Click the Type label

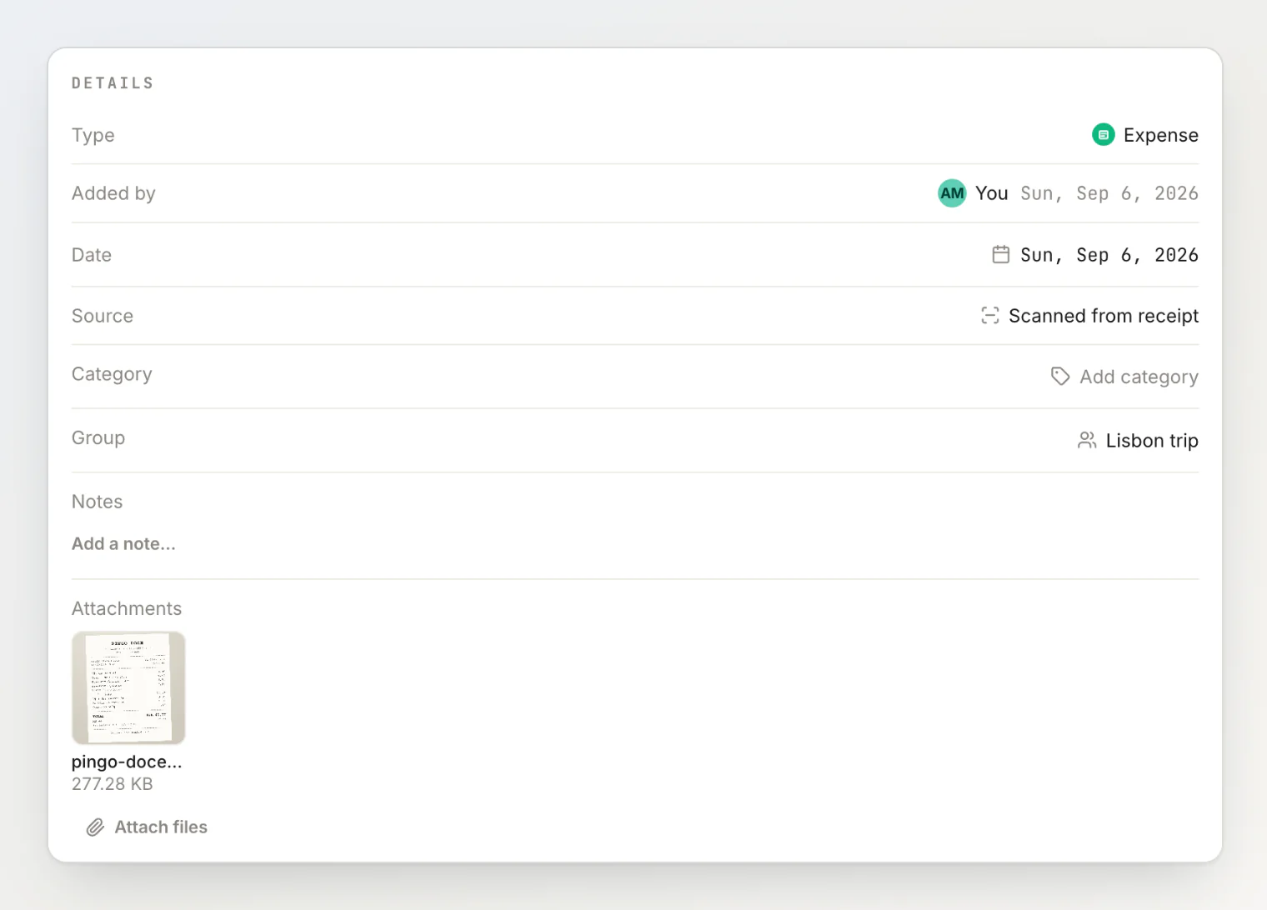[93, 135]
